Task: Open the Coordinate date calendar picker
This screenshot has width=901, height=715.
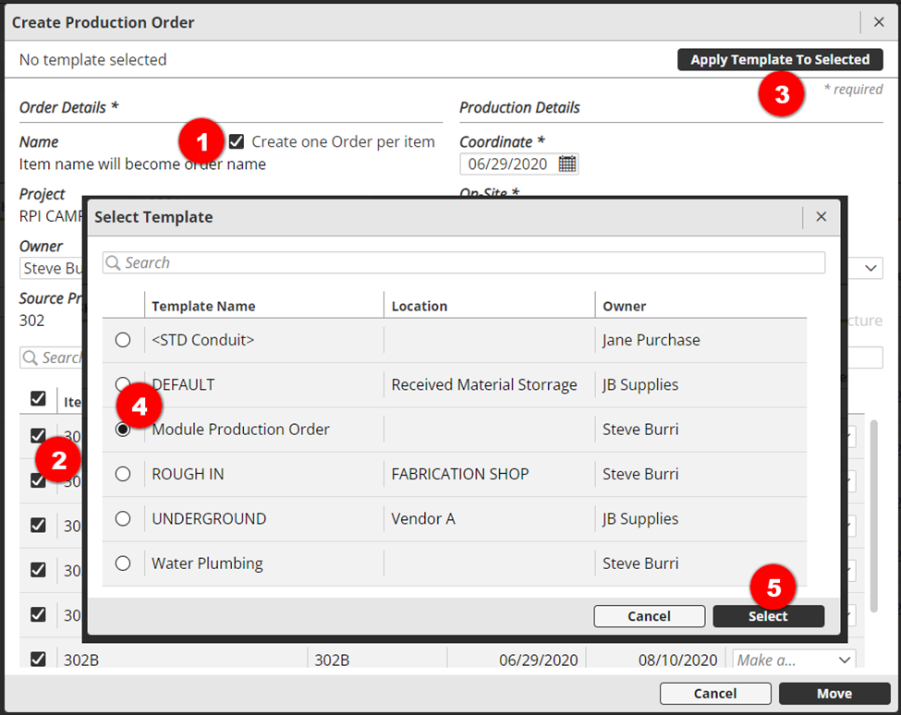Action: tap(567, 164)
